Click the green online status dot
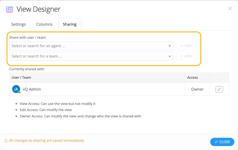 tap(19, 92)
